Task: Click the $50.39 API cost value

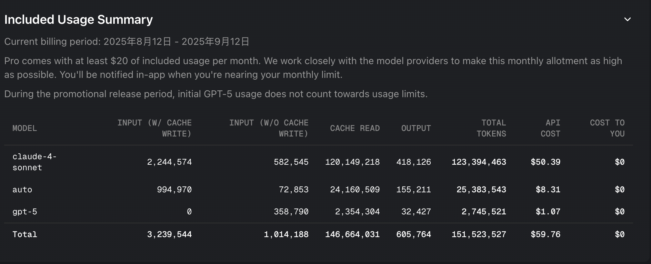Action: [x=545, y=162]
